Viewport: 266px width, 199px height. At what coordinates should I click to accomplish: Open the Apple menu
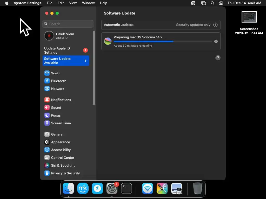click(7, 3)
